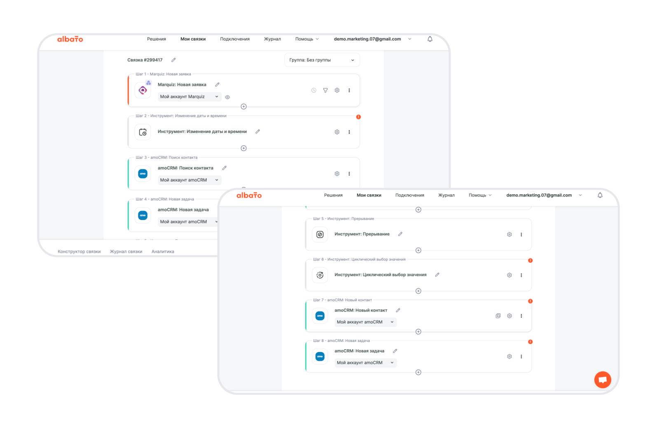Switch to the Журнал связки tab
Screen dimensions: 659x429
[126, 252]
